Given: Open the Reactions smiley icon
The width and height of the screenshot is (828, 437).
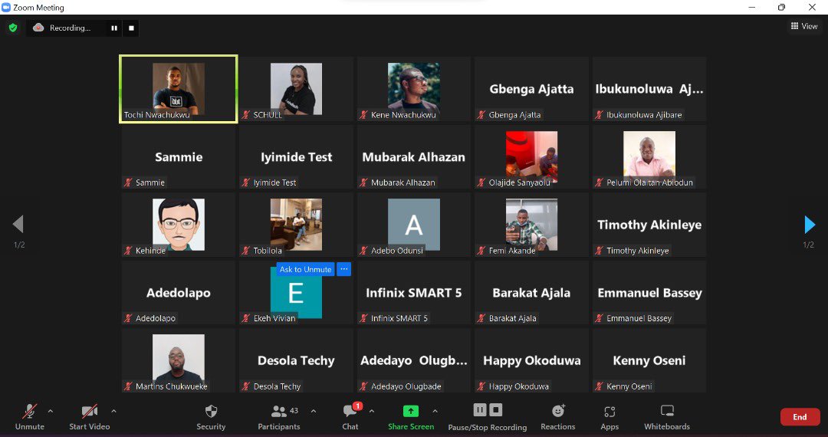Looking at the screenshot, I should [x=558, y=411].
